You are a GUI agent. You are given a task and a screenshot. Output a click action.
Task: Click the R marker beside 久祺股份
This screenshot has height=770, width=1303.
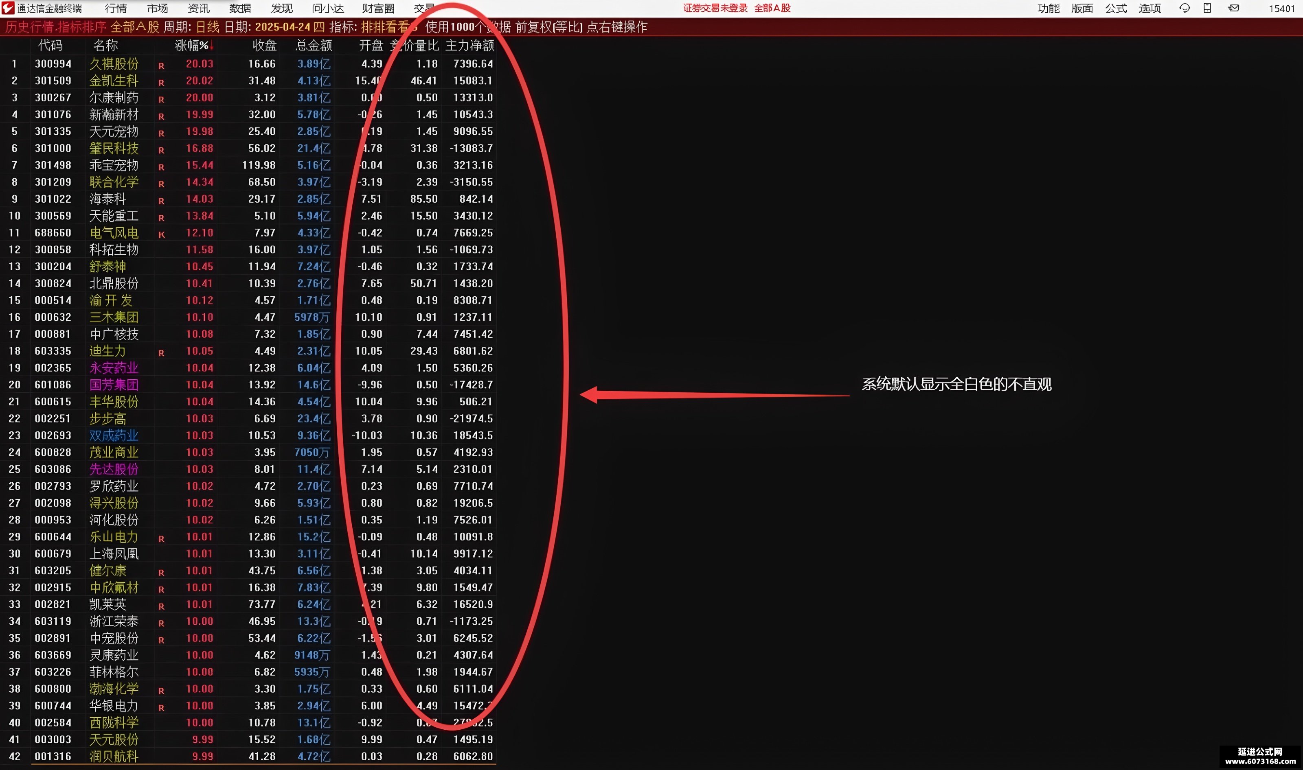(161, 66)
